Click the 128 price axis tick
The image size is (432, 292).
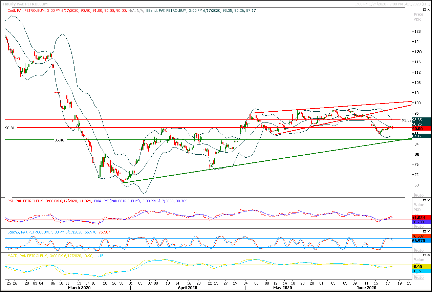coord(417,31)
